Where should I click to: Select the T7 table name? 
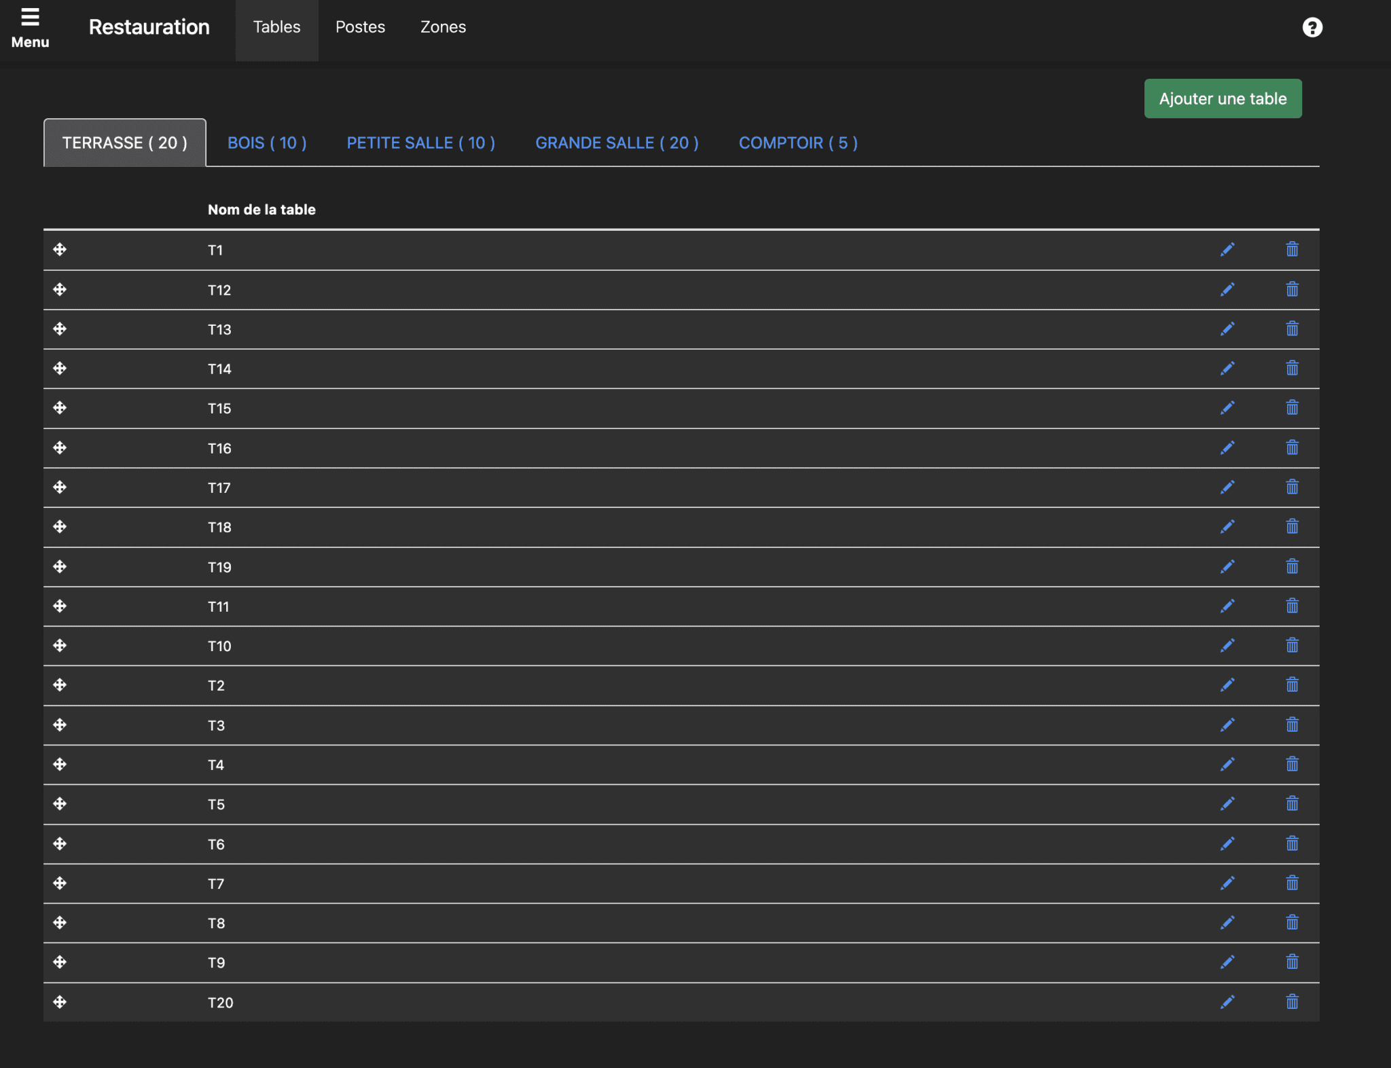215,883
